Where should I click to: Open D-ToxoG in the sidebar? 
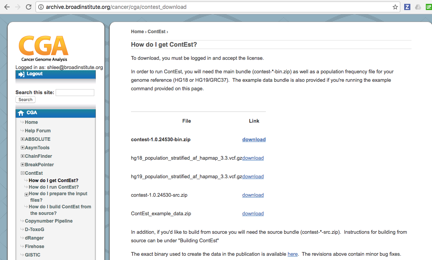[34, 230]
